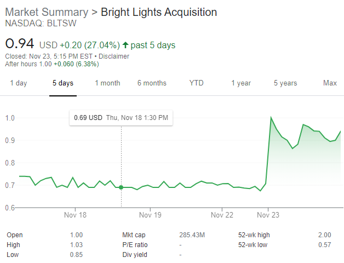The height and width of the screenshot is (263, 344).
Task: Click the Open value 1.00
Action: tap(76, 235)
